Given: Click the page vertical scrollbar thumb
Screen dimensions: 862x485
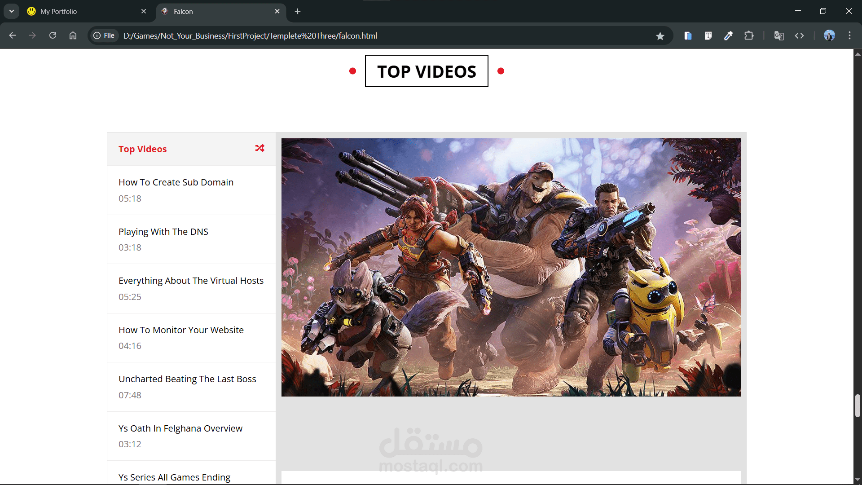Looking at the screenshot, I should click(x=858, y=406).
